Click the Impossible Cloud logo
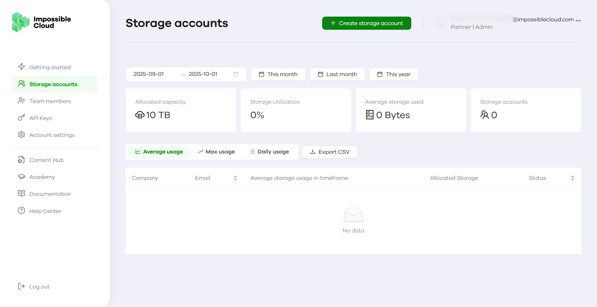 pyautogui.click(x=41, y=22)
